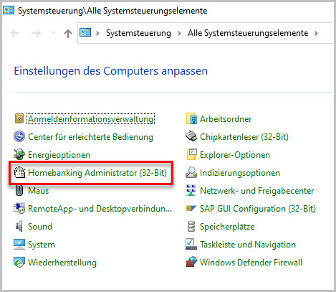Expand the chevron after Alle Systemsteuerungselemente
336x292 pixels.
pos(316,33)
